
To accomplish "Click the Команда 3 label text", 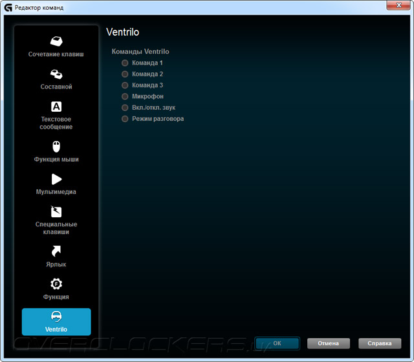I will click(x=147, y=85).
